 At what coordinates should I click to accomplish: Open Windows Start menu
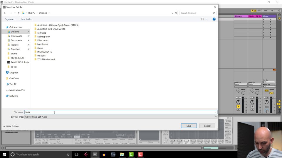coord(4,154)
